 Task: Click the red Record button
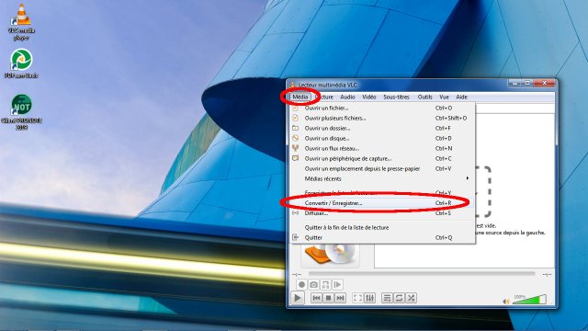coord(301,284)
